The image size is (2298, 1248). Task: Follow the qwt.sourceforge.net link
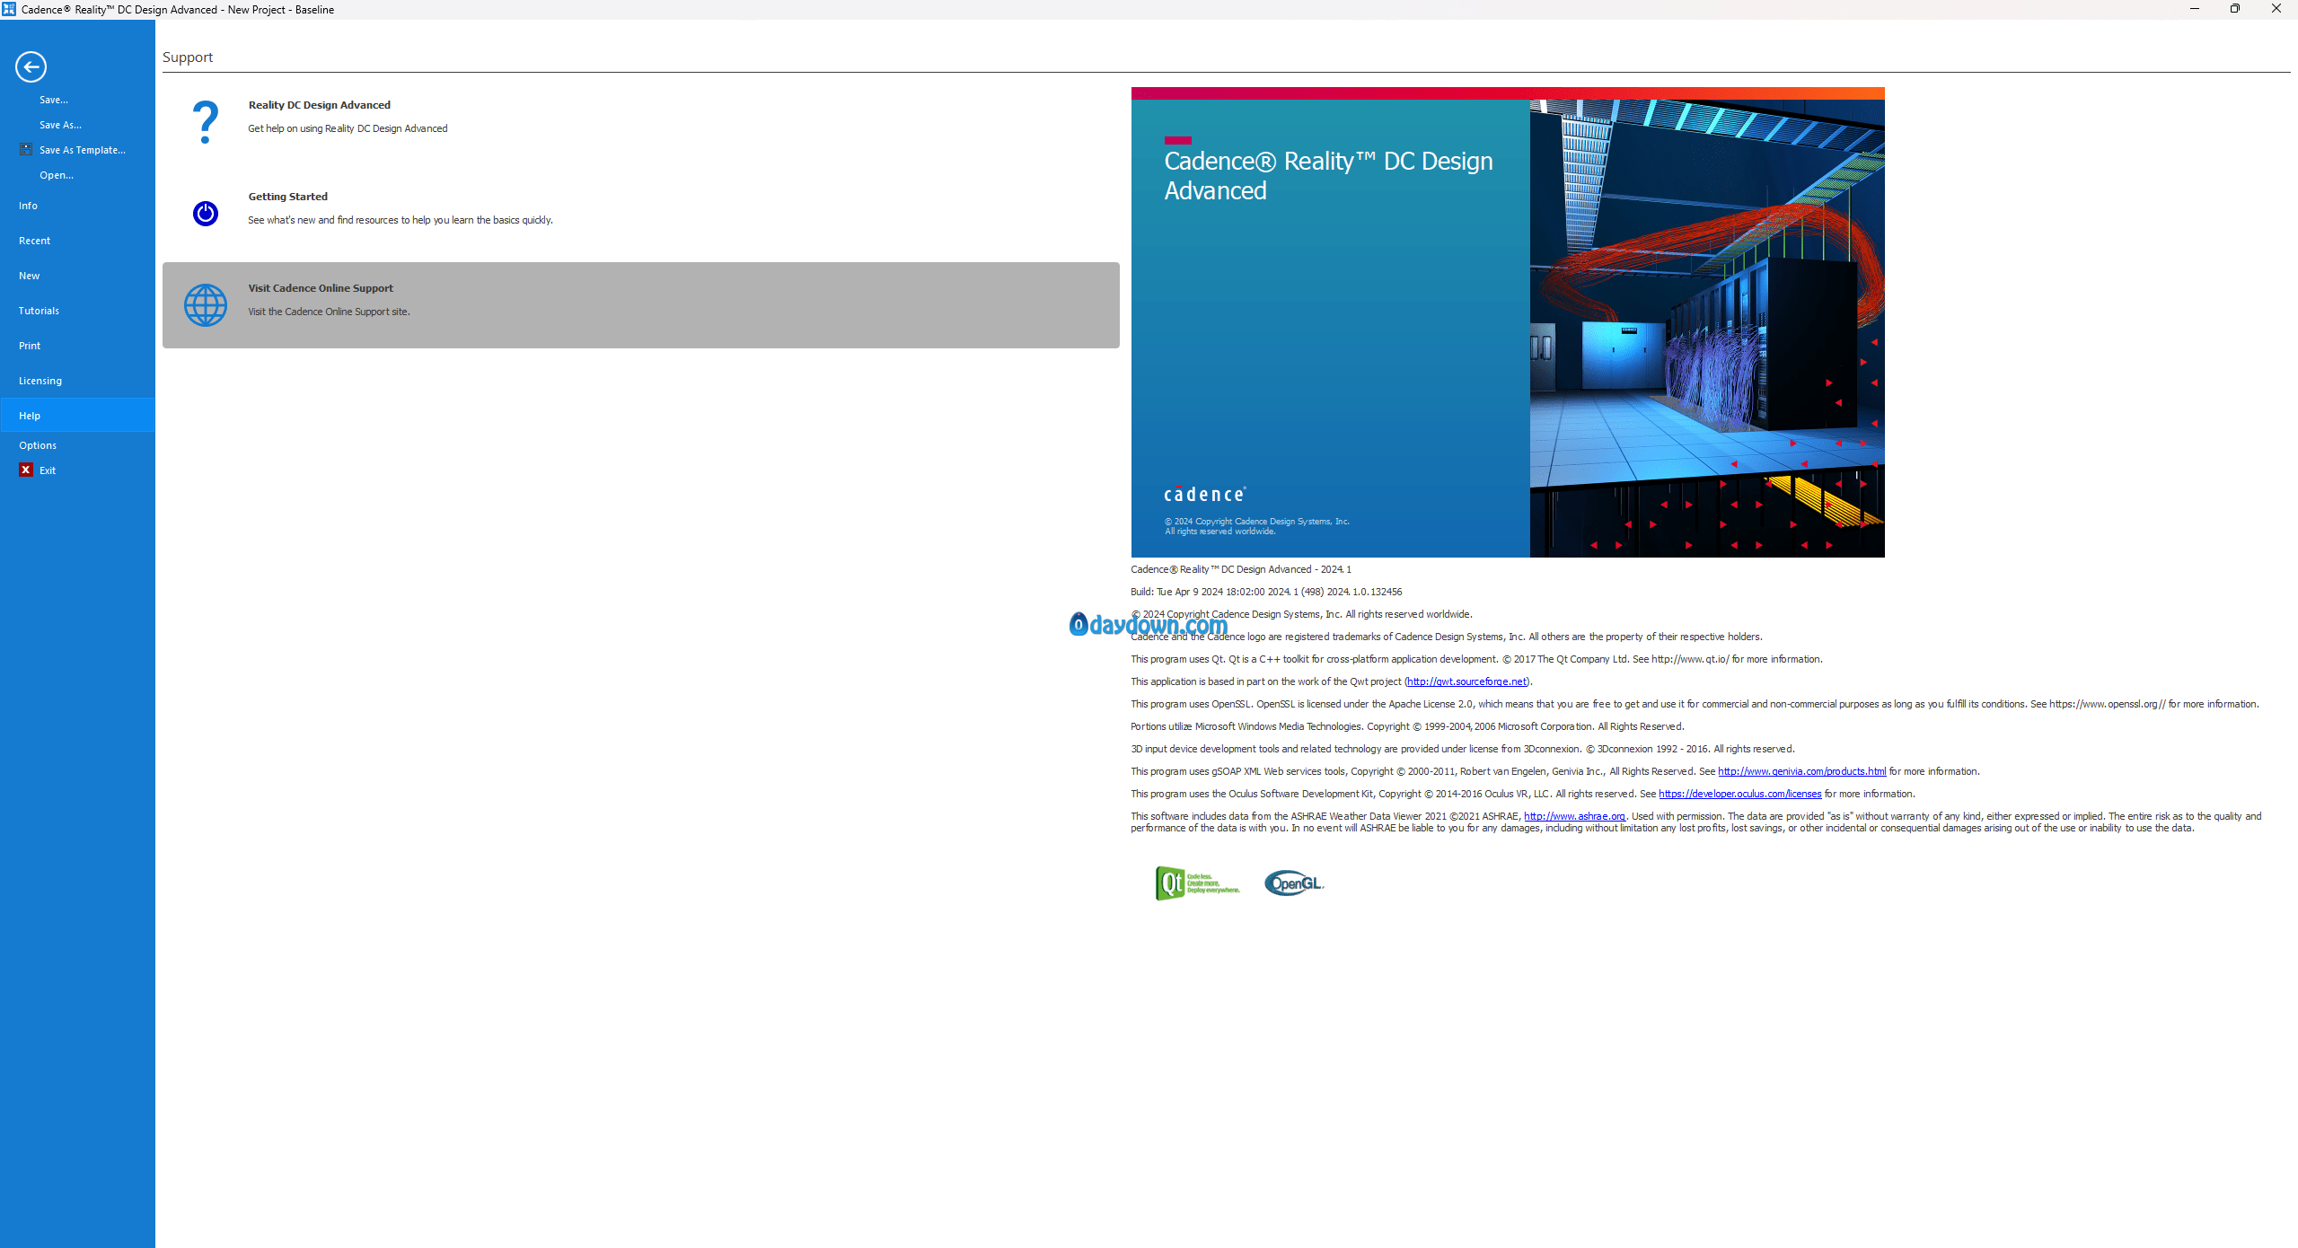coord(1466,681)
